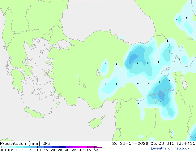Click the legend value '0.1'

coord(3,150)
